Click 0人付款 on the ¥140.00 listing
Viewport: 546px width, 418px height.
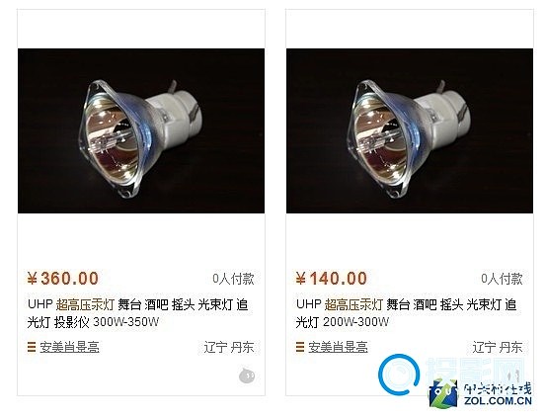click(502, 279)
